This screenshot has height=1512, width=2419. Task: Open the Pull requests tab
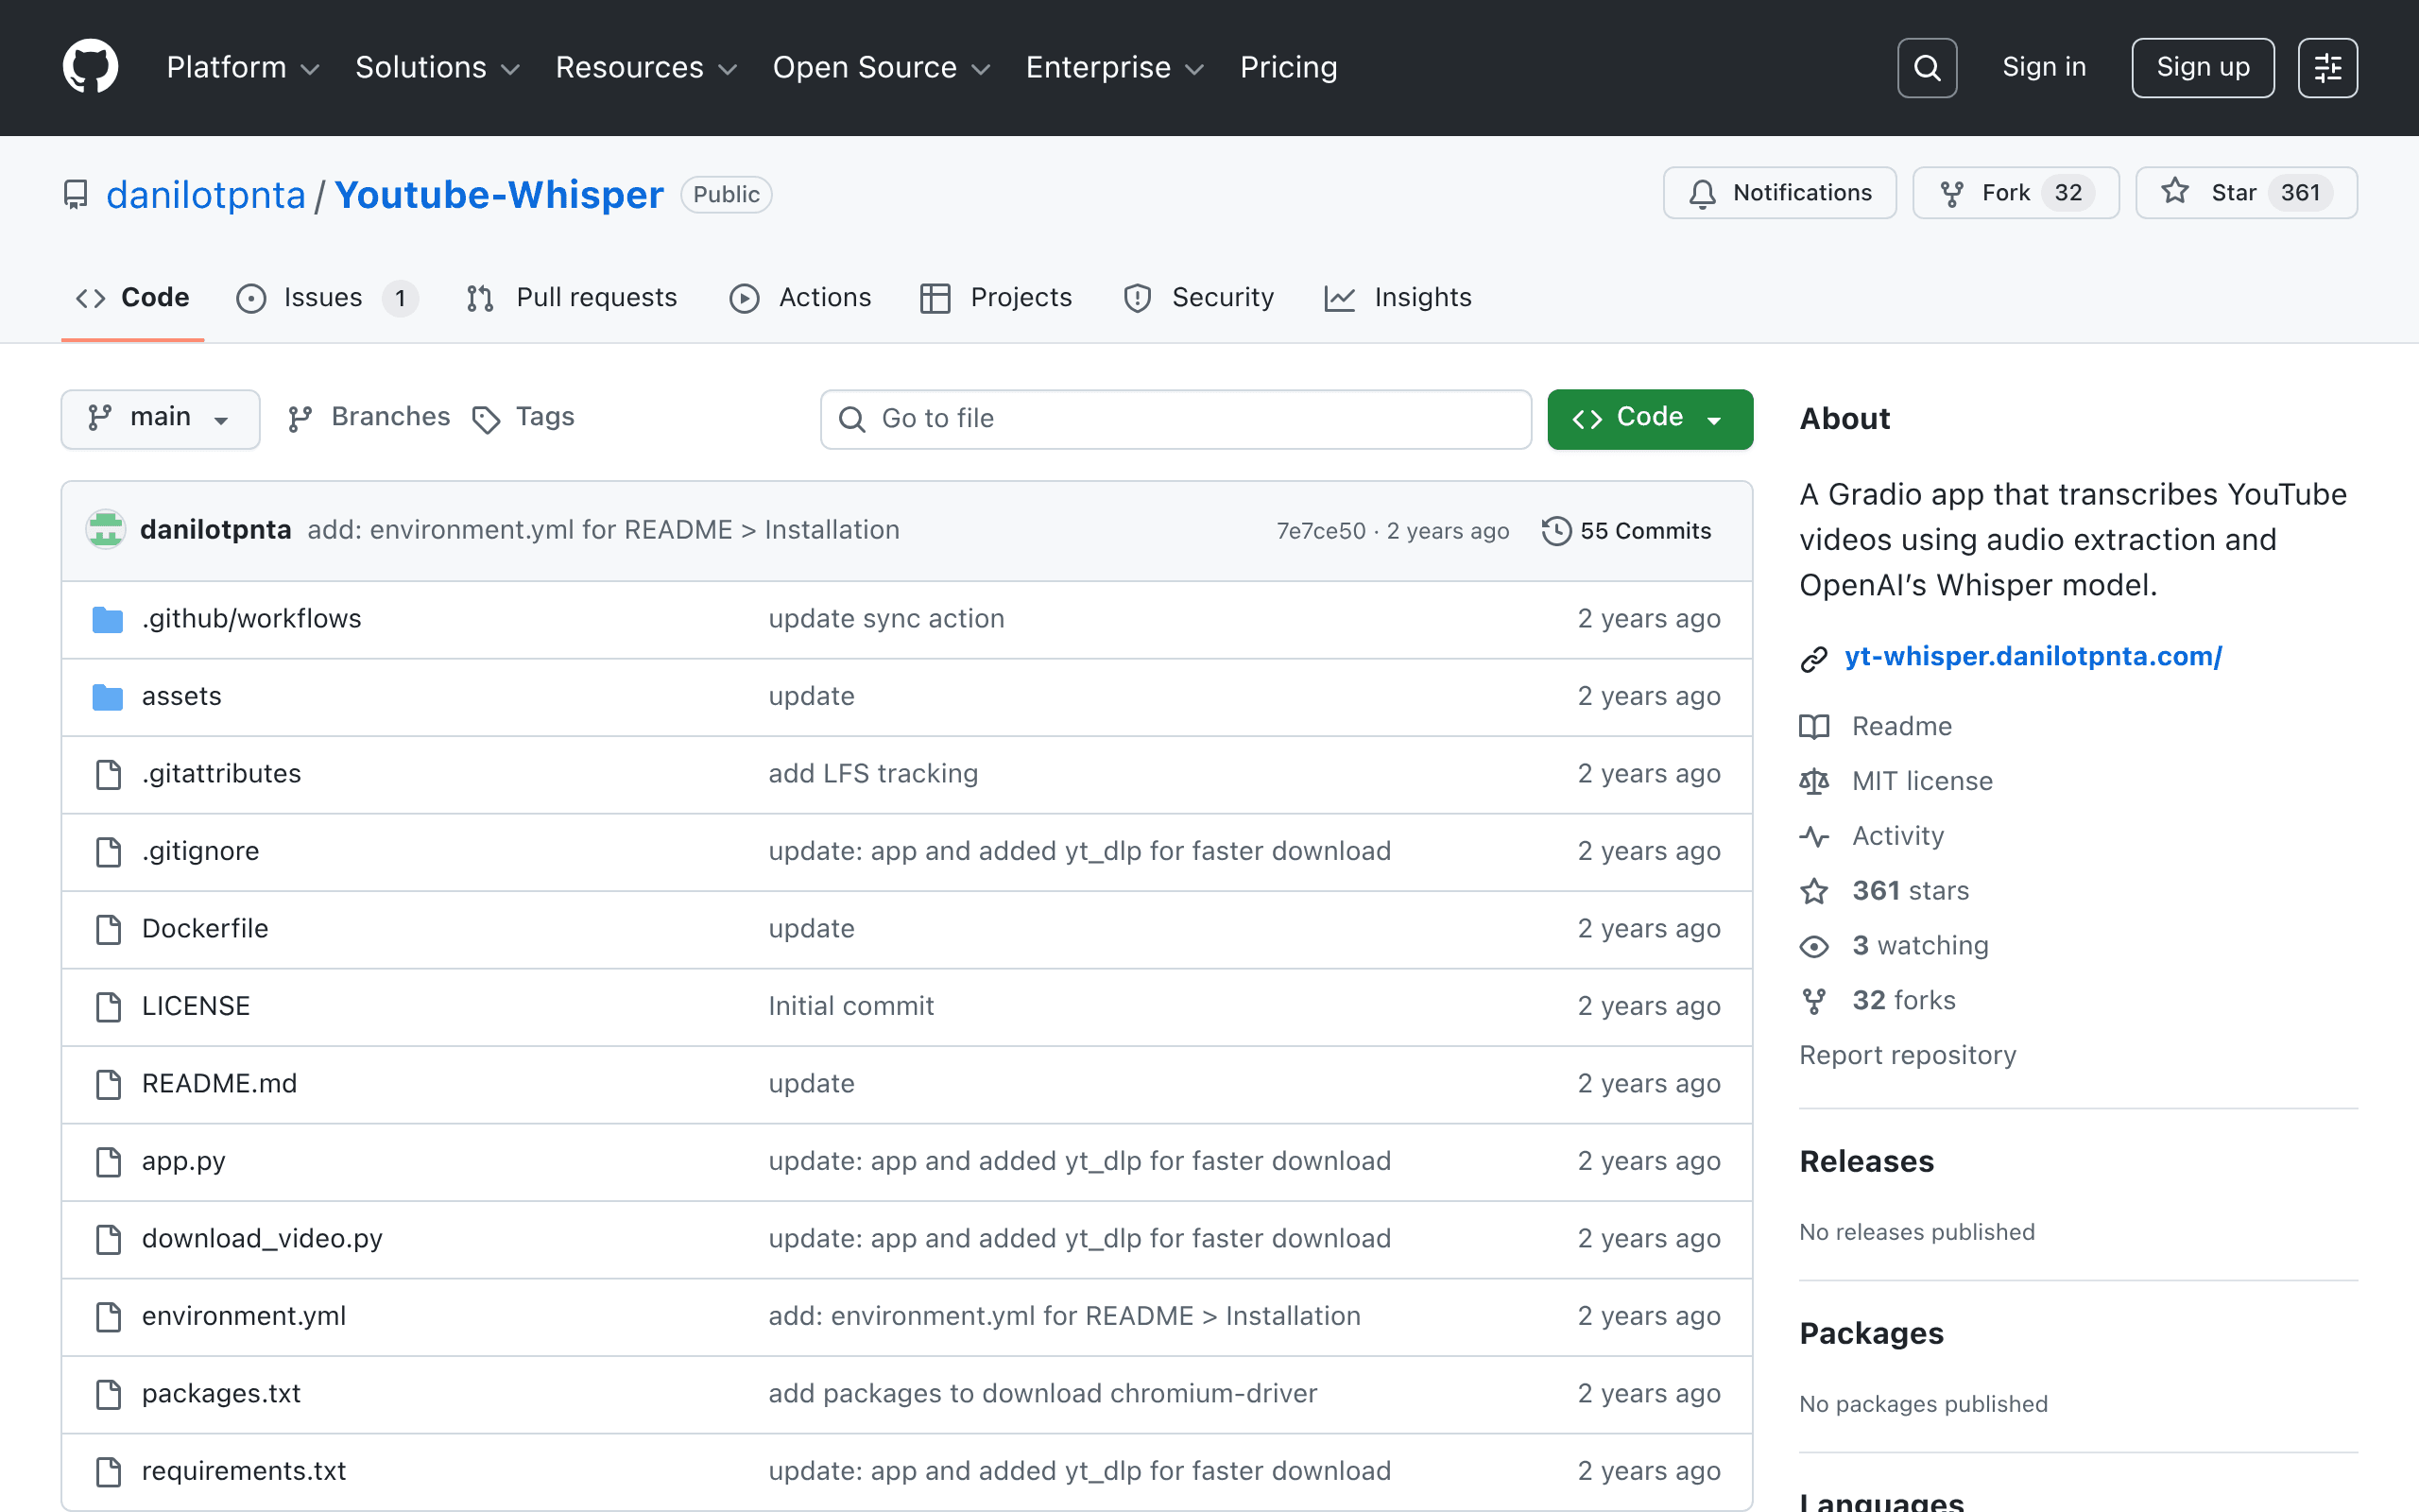[572, 298]
